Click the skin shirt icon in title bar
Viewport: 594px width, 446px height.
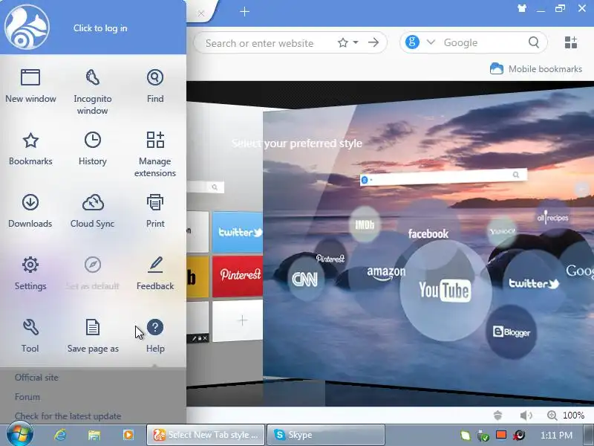pos(522,8)
